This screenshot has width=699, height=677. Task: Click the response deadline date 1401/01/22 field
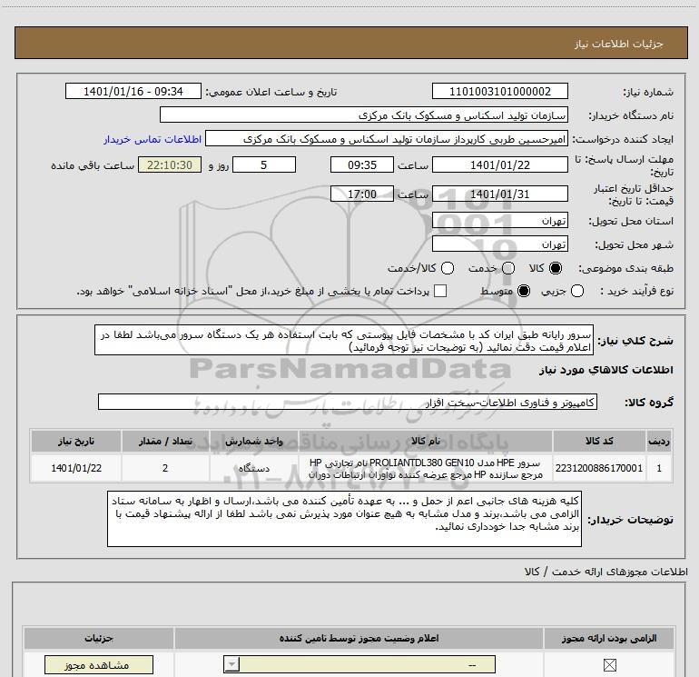pos(499,164)
